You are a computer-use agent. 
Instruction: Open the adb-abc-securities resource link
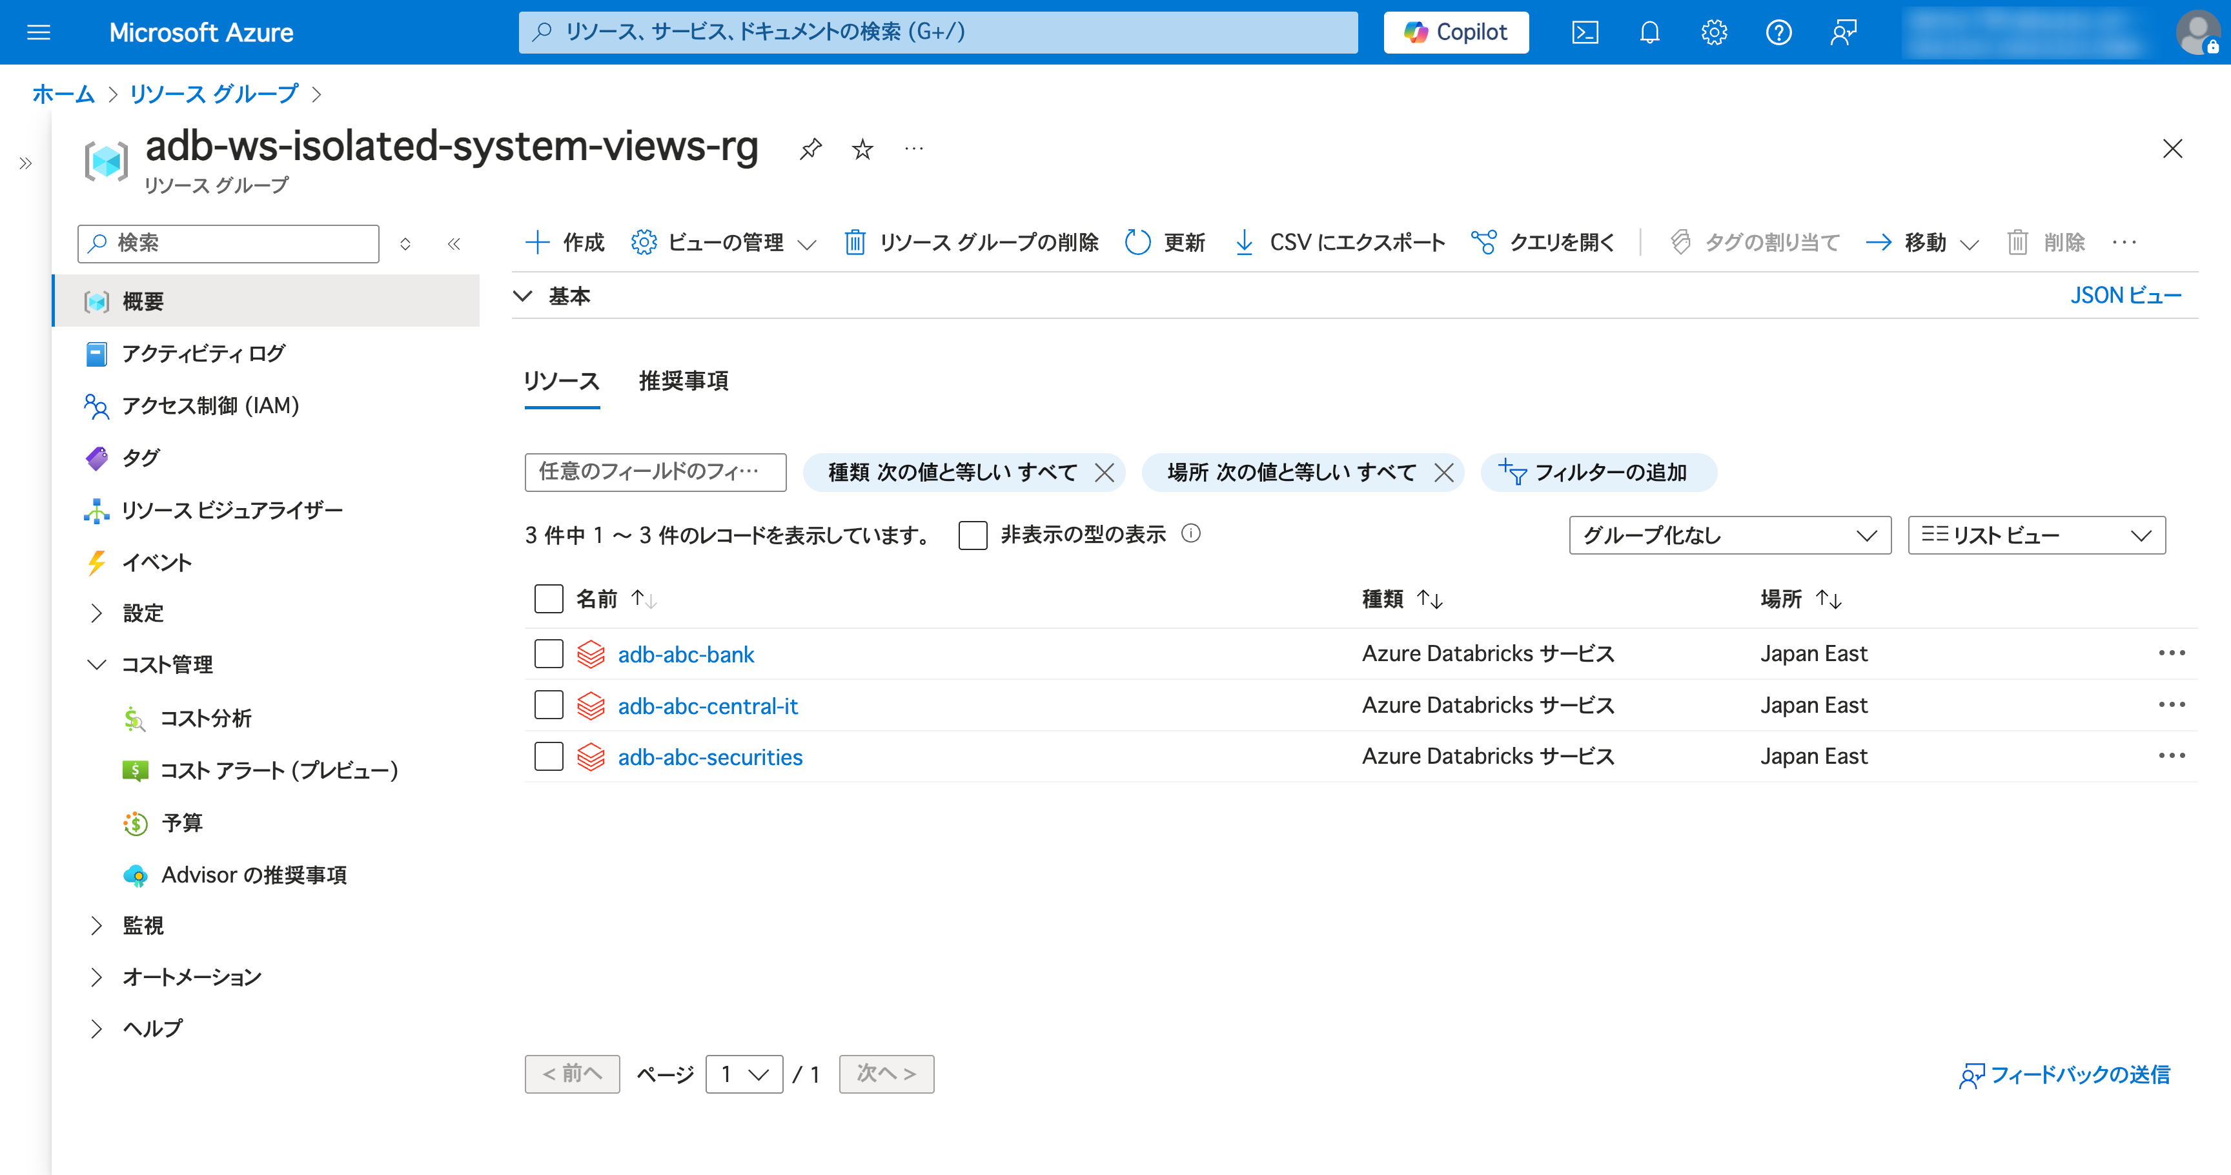[709, 757]
